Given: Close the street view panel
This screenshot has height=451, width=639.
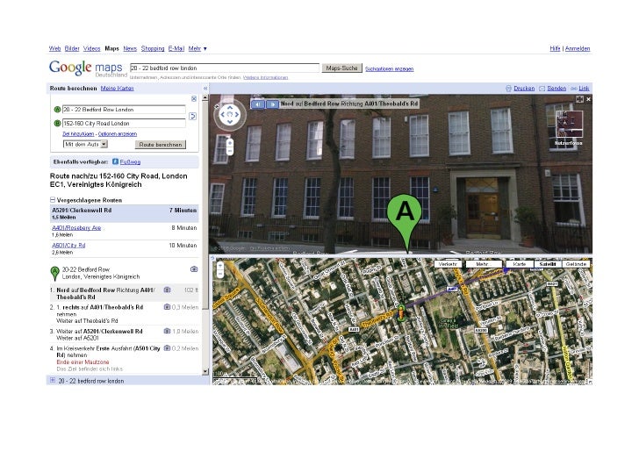Looking at the screenshot, I should [x=588, y=99].
